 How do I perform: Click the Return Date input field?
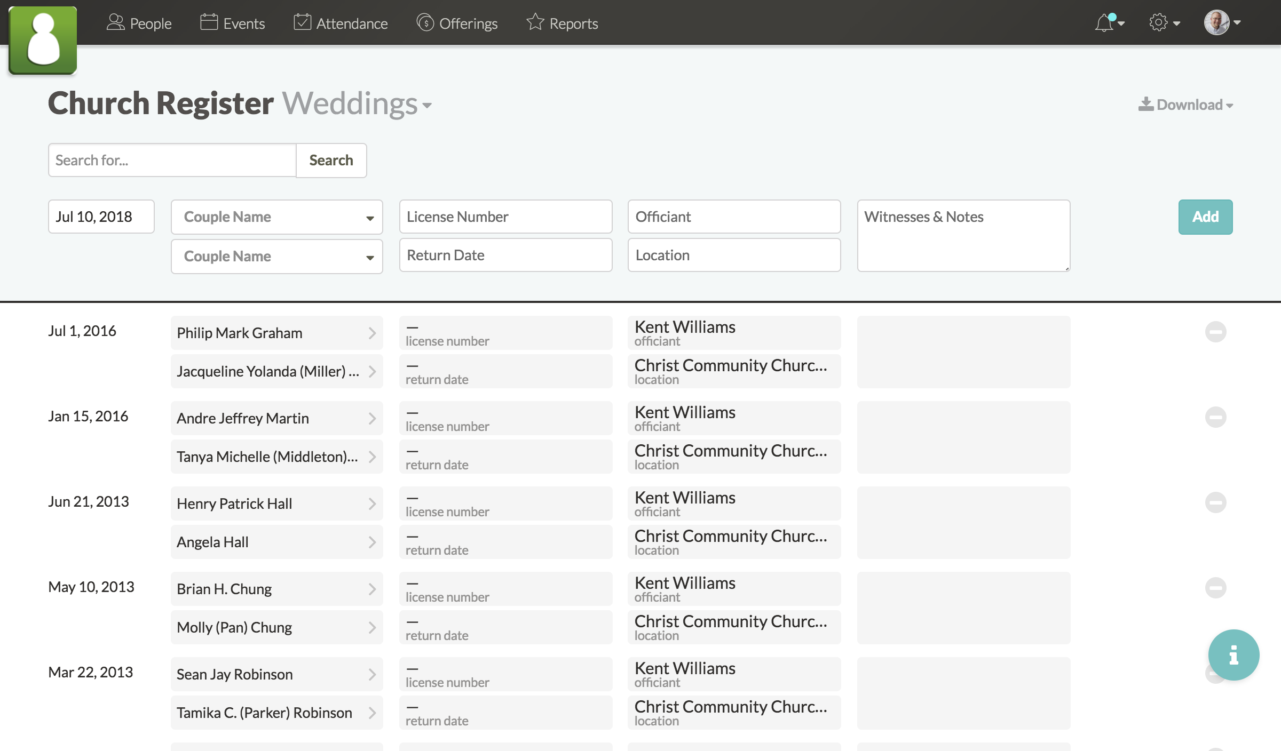pyautogui.click(x=505, y=255)
